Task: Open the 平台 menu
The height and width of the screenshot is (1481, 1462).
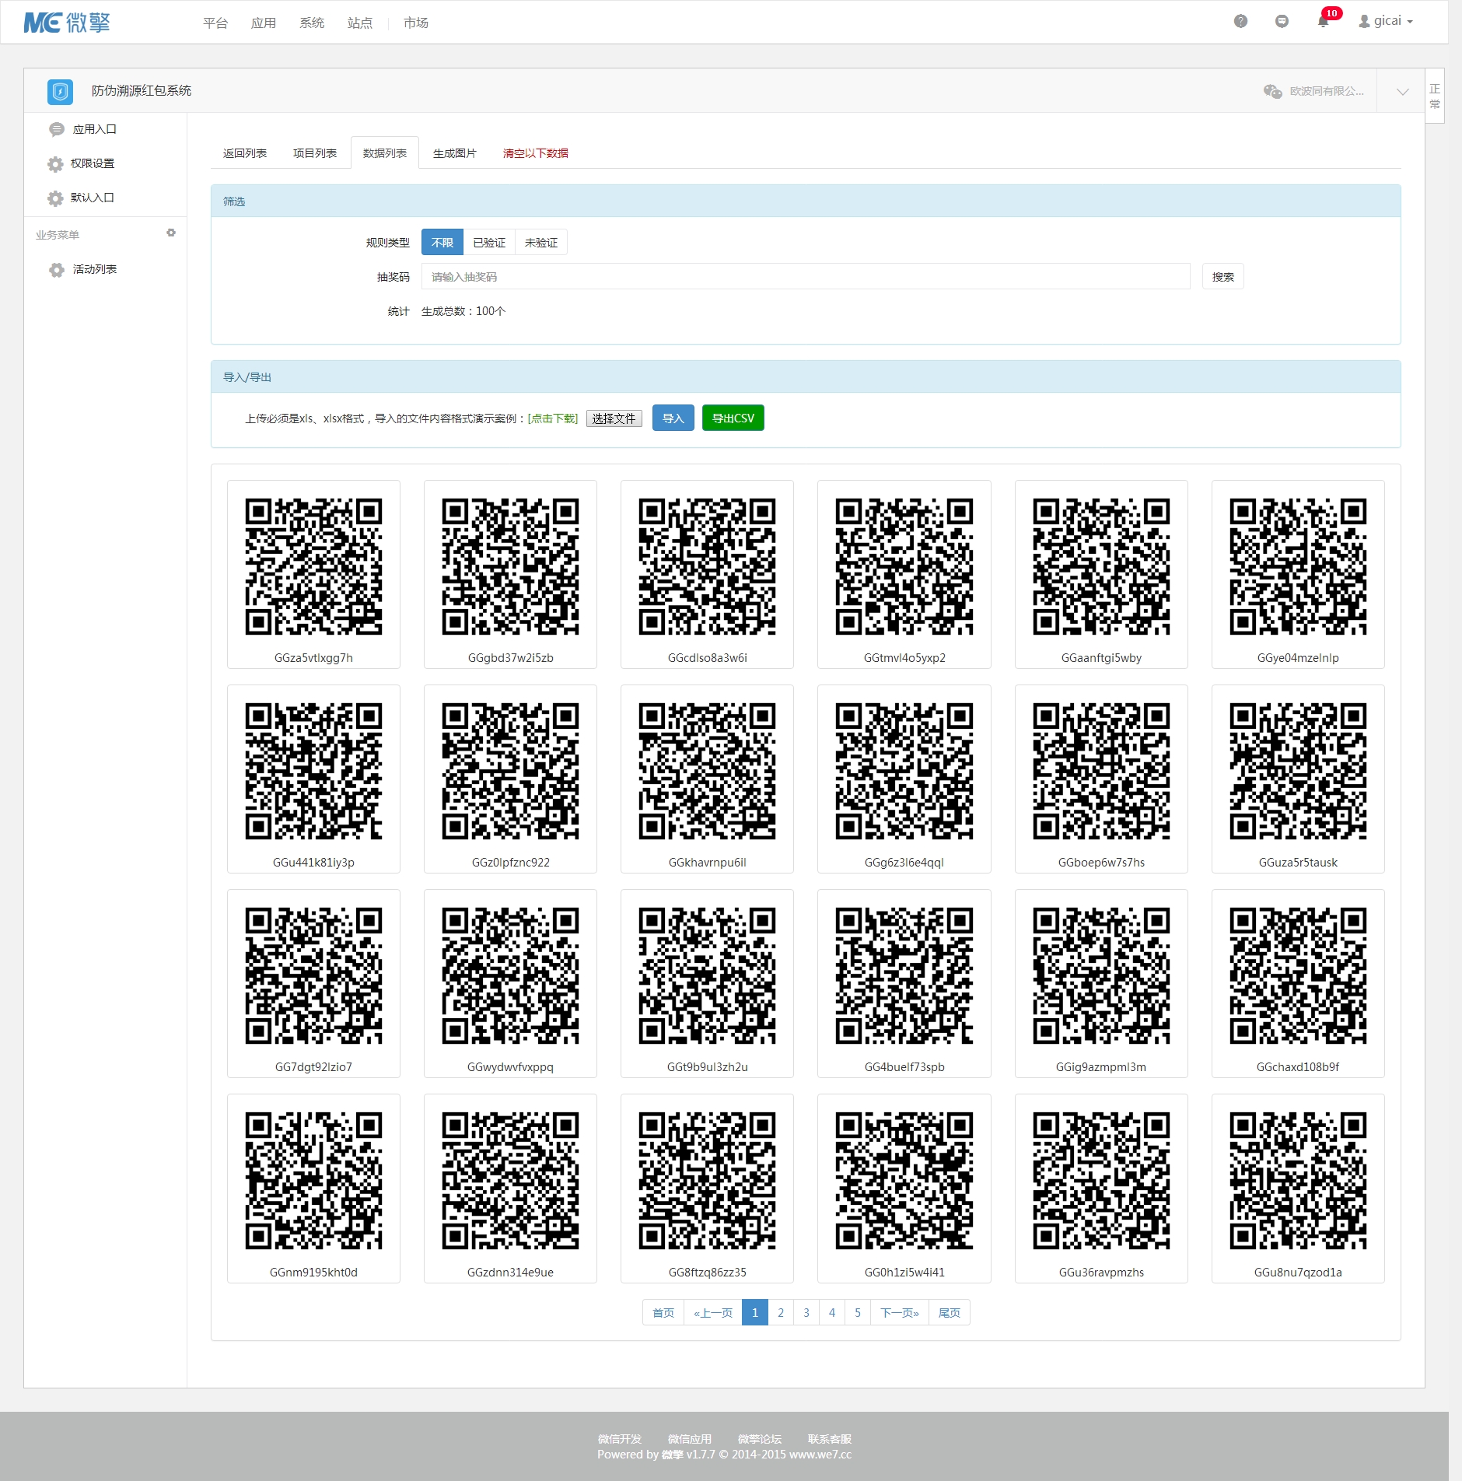Action: pyautogui.click(x=215, y=23)
